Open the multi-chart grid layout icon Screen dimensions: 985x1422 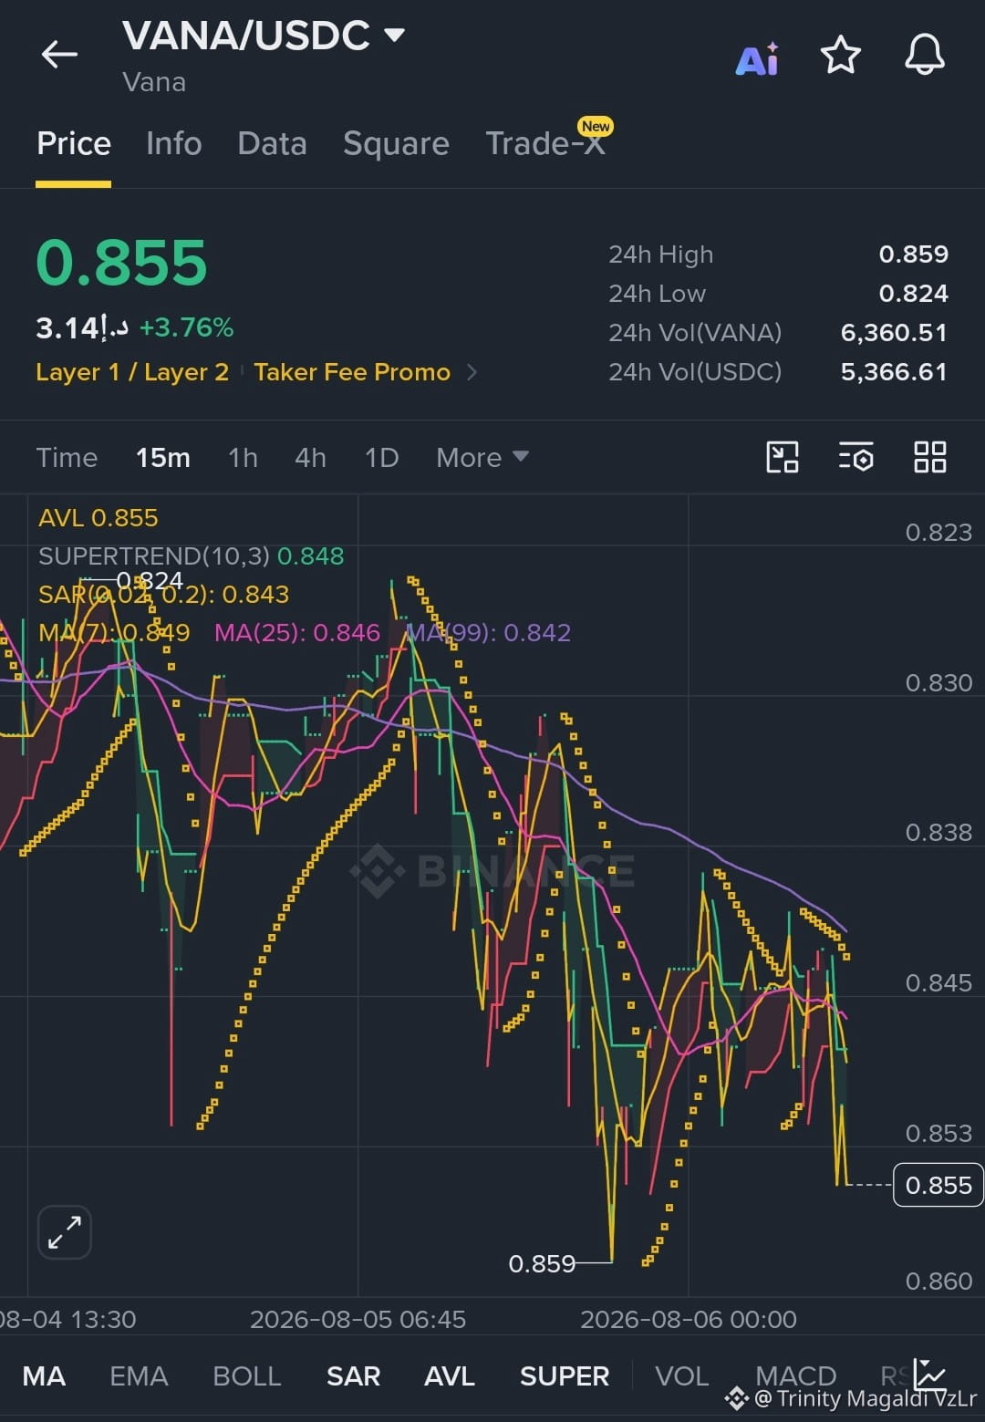[929, 457]
